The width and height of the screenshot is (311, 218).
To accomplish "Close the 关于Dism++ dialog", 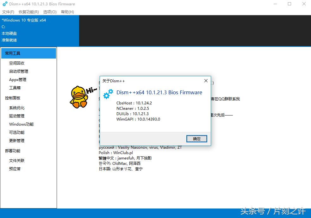I will [206, 81].
